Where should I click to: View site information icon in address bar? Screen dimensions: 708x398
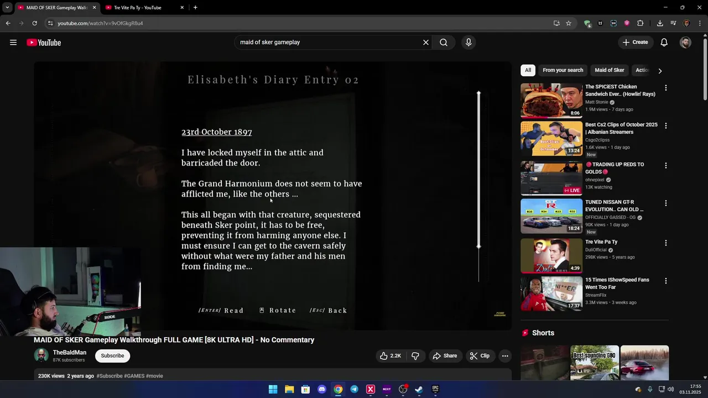click(x=50, y=23)
